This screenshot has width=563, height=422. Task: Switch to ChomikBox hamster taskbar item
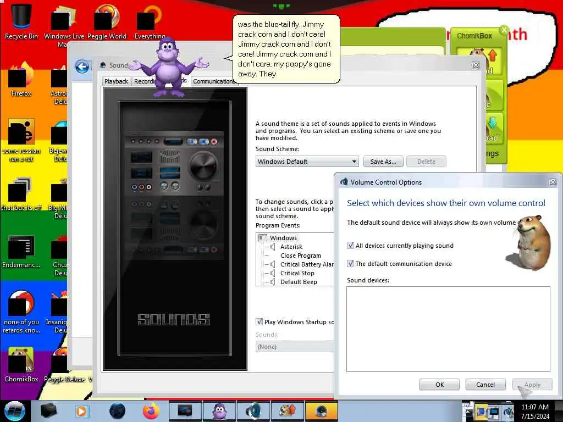click(x=287, y=411)
